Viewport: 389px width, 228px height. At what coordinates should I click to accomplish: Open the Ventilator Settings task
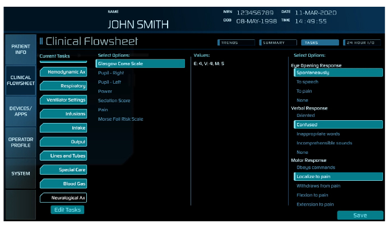[63, 100]
